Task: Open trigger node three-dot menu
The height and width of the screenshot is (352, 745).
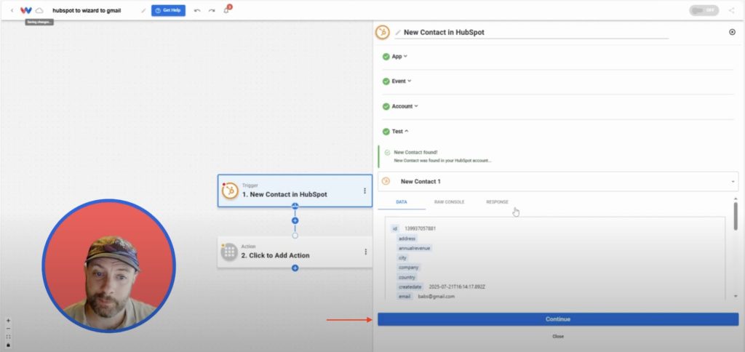Action: point(365,191)
